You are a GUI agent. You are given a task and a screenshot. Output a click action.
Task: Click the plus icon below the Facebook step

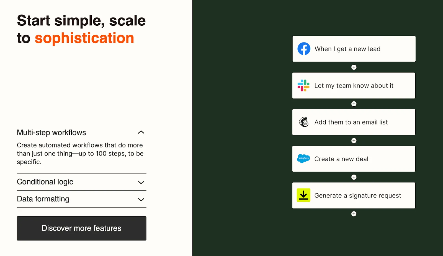pyautogui.click(x=354, y=67)
